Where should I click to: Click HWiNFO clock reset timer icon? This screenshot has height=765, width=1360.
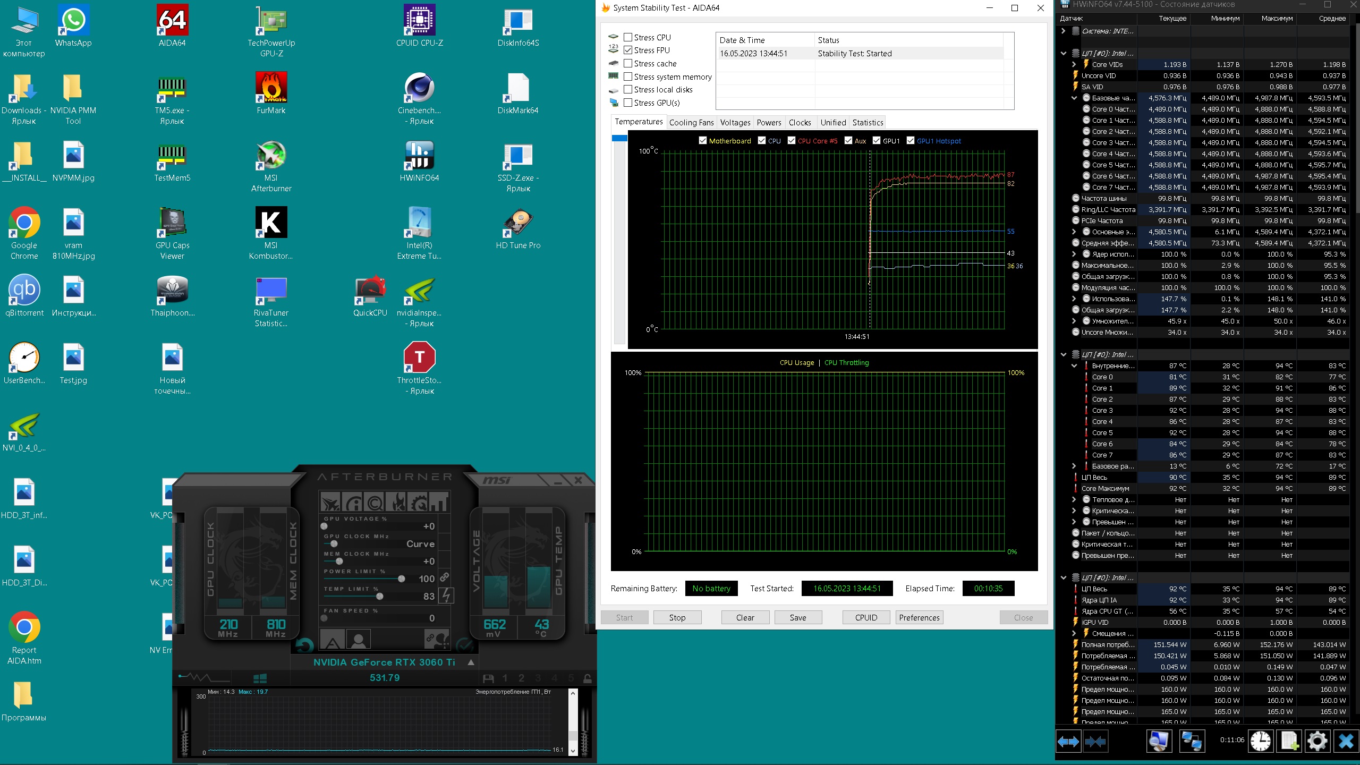1260,742
